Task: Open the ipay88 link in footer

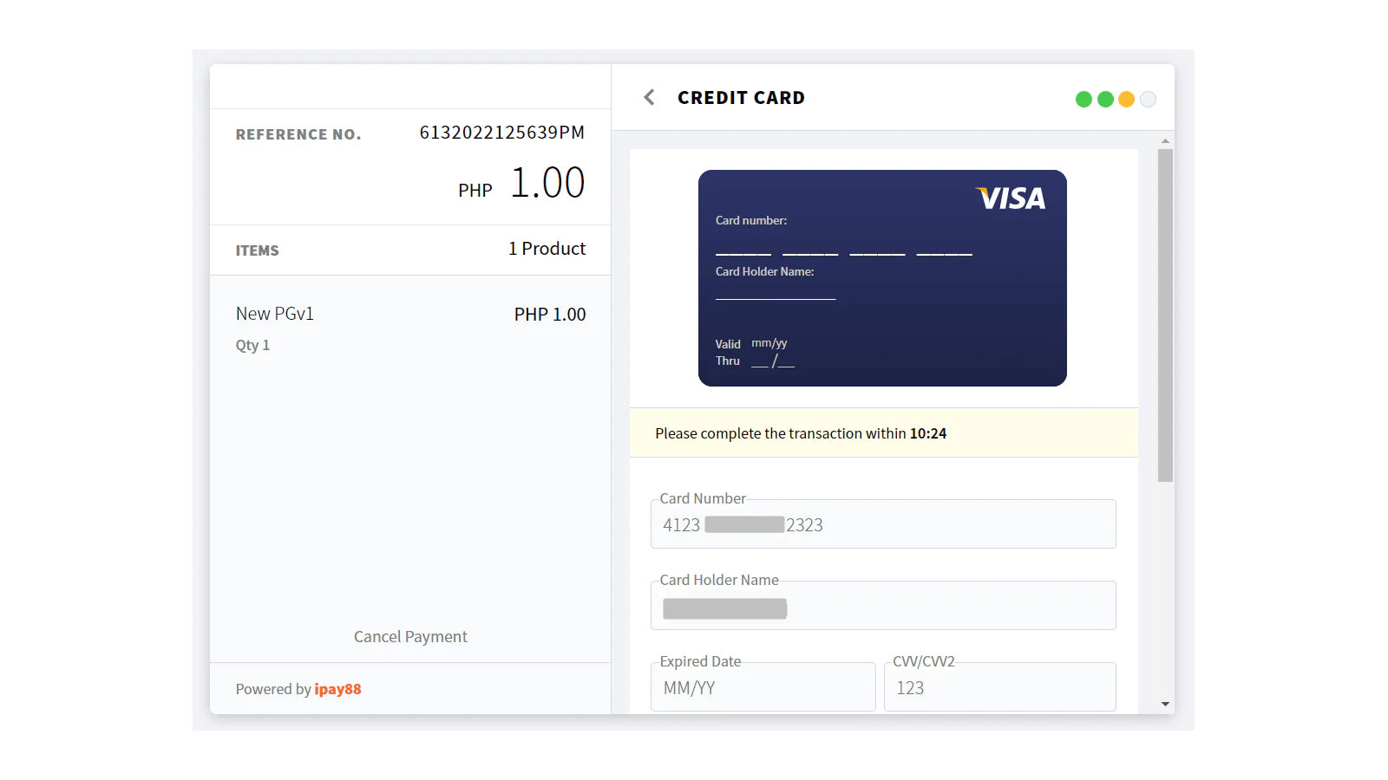Action: (x=337, y=689)
